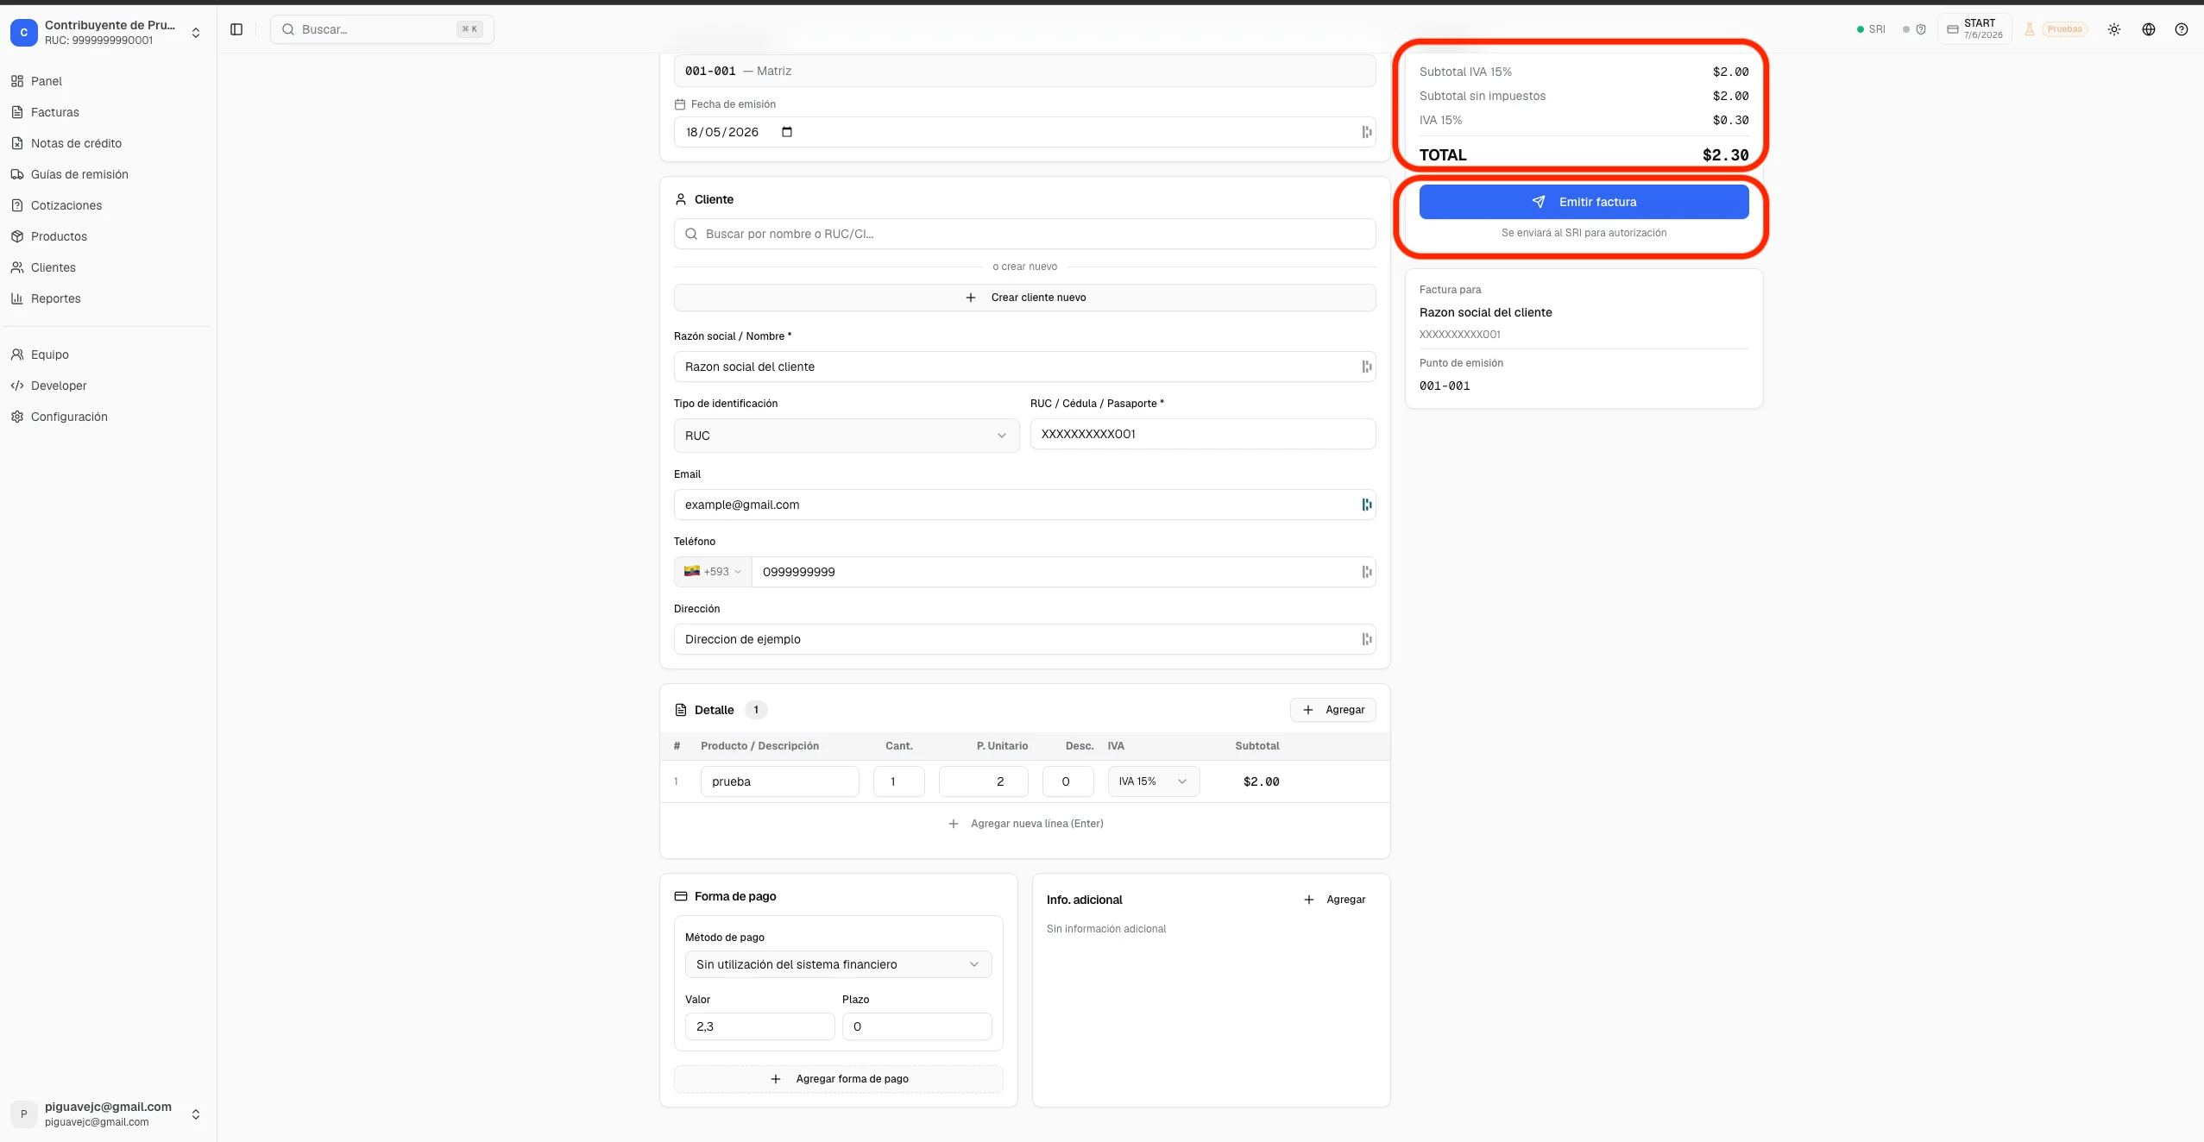
Task: Open the calendar picker for Fecha de emisión
Action: [x=787, y=132]
